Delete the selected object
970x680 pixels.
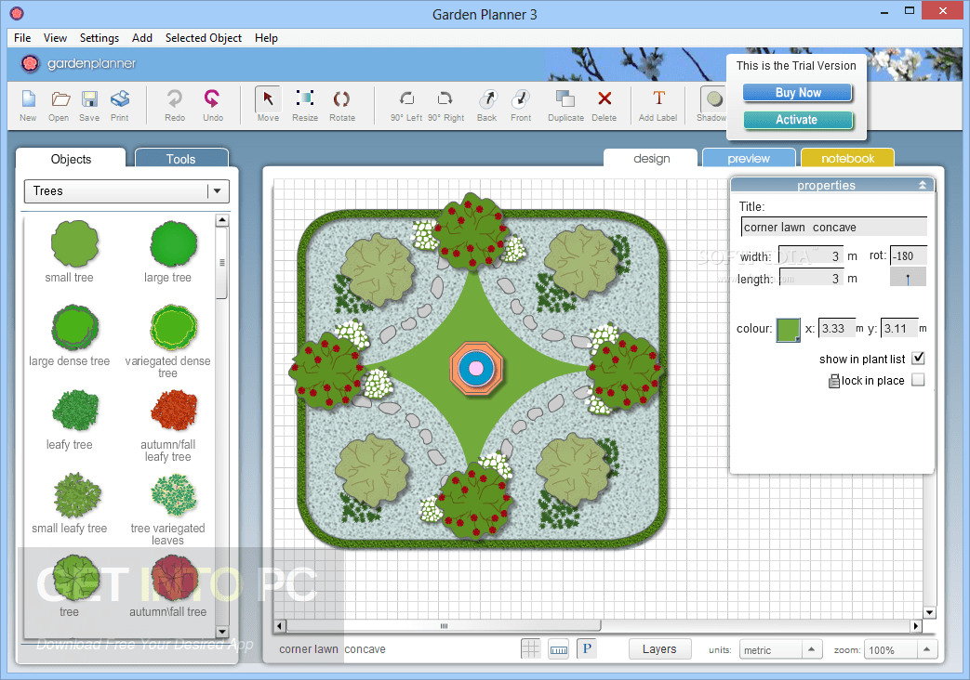[604, 104]
